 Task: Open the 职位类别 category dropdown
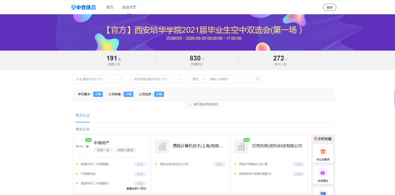click(x=156, y=79)
